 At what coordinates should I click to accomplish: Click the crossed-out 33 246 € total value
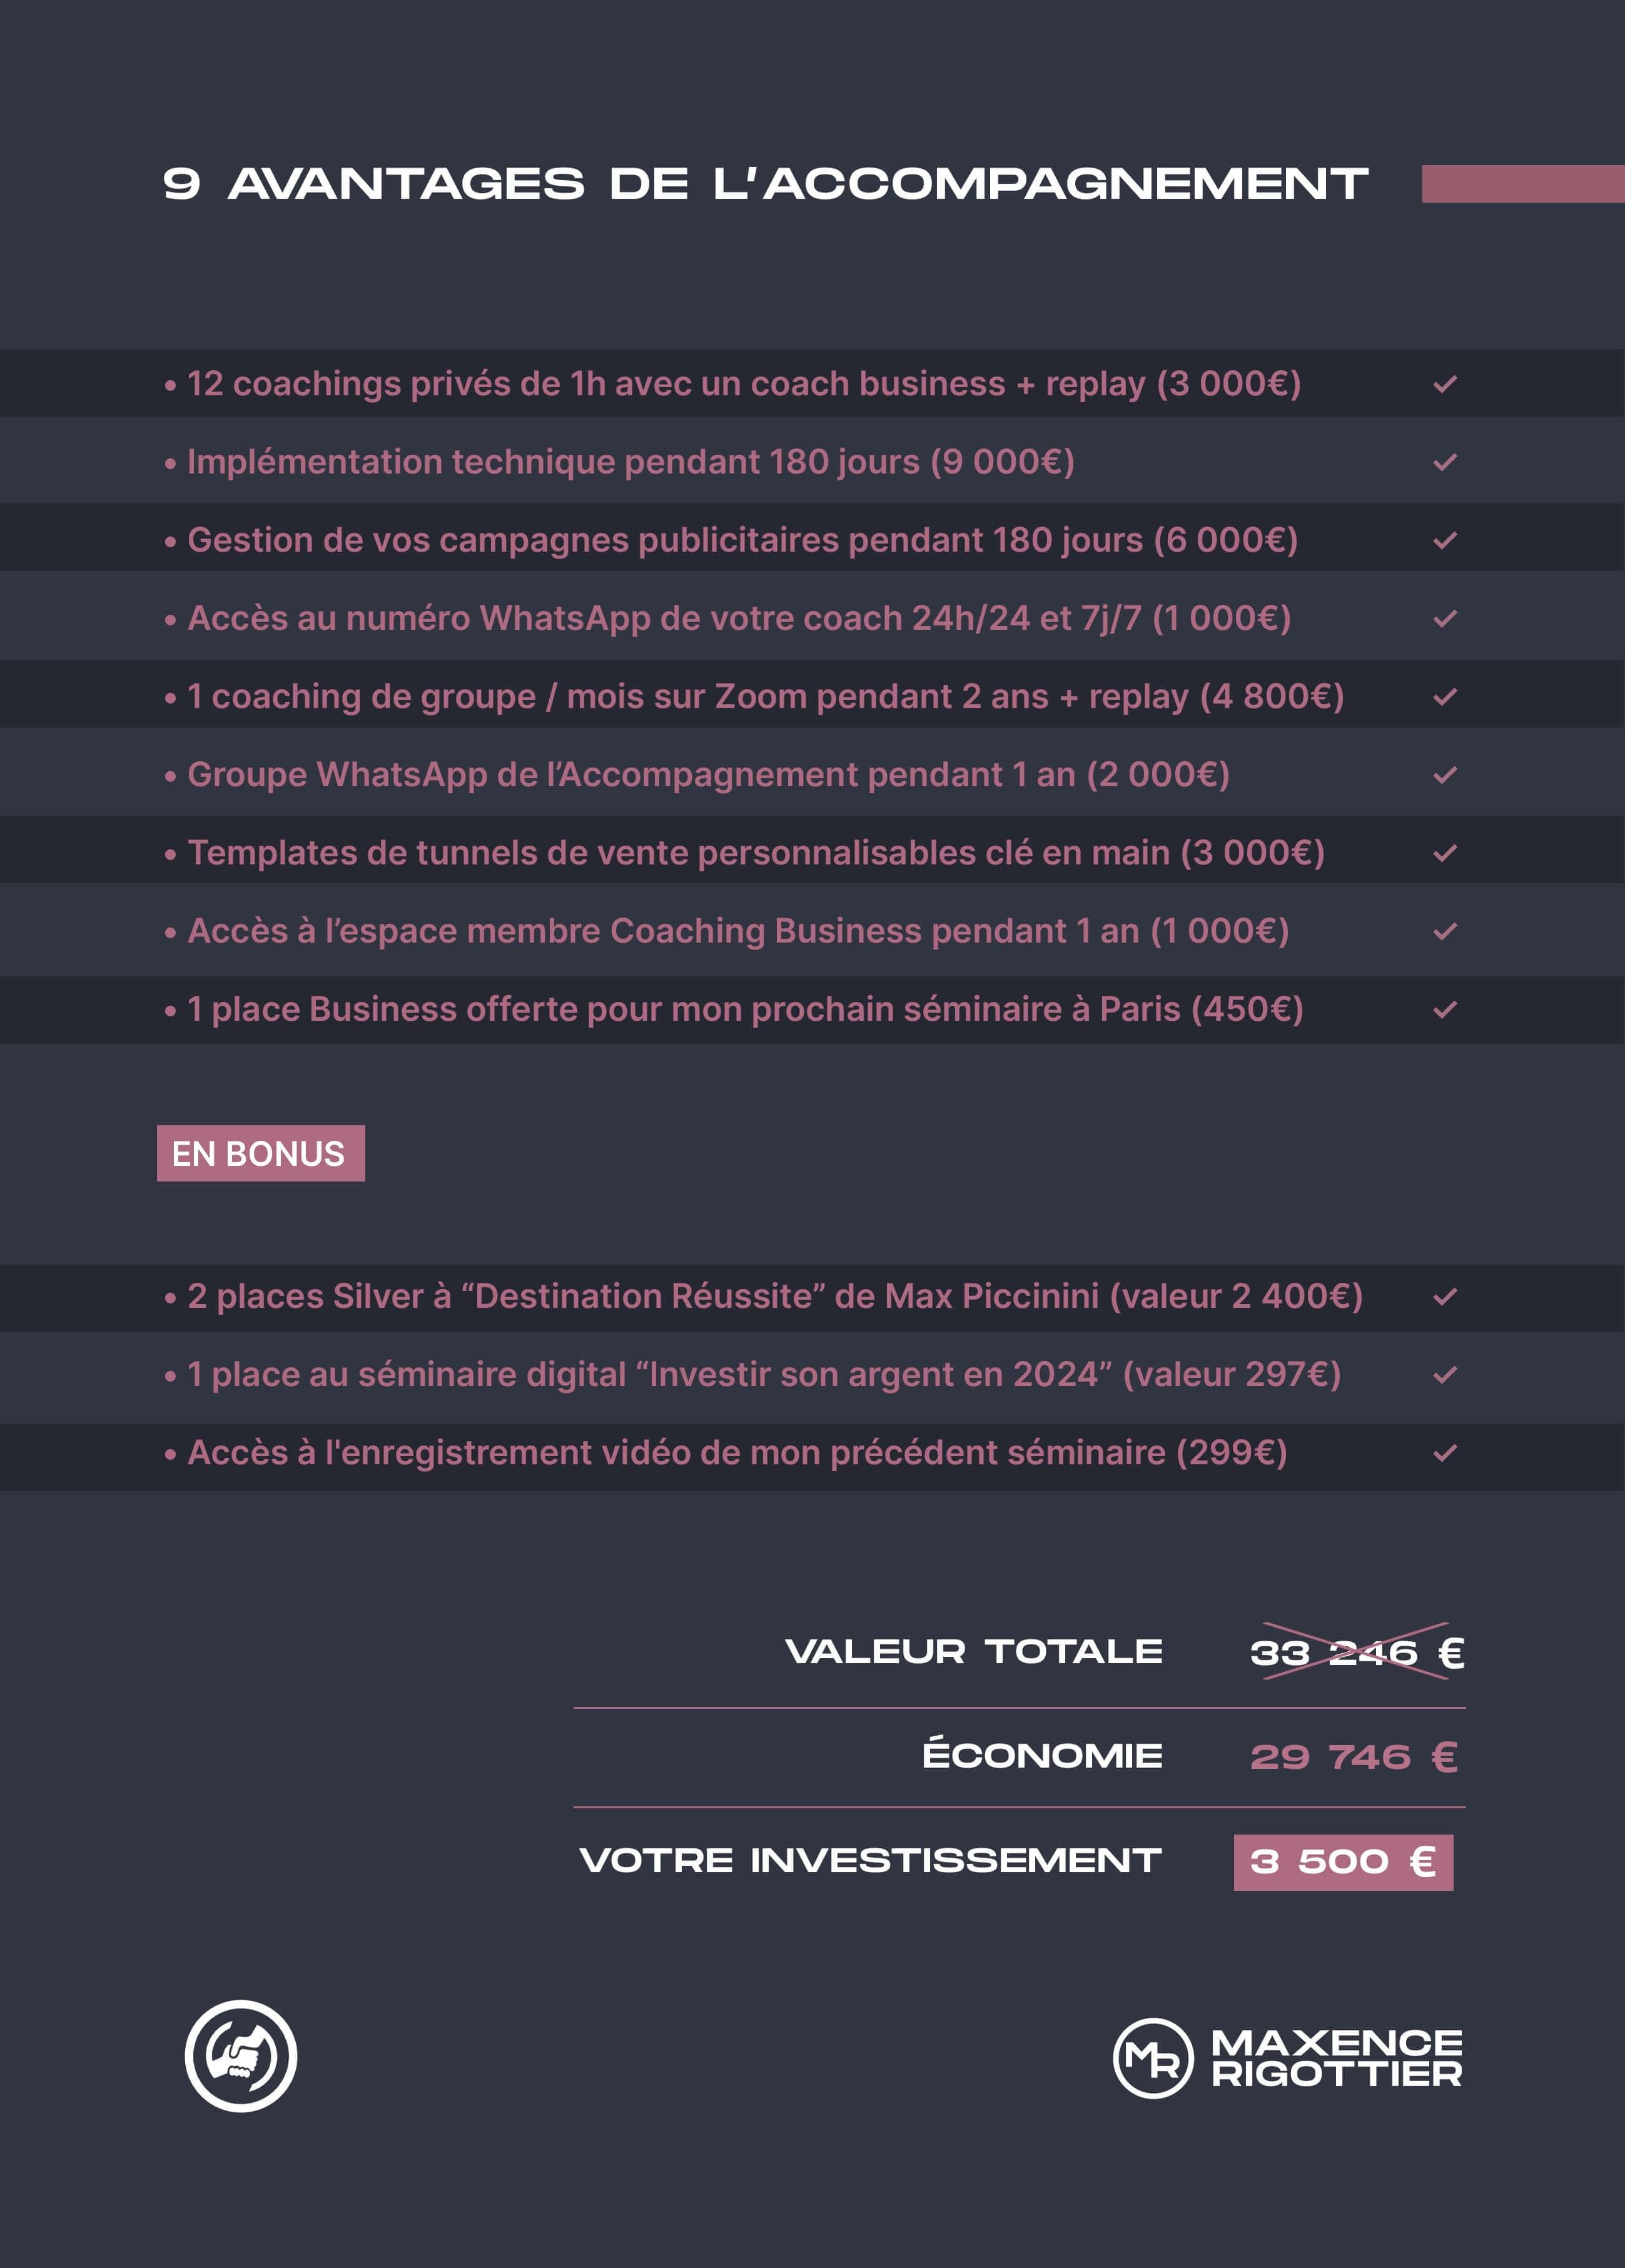tap(1357, 1652)
